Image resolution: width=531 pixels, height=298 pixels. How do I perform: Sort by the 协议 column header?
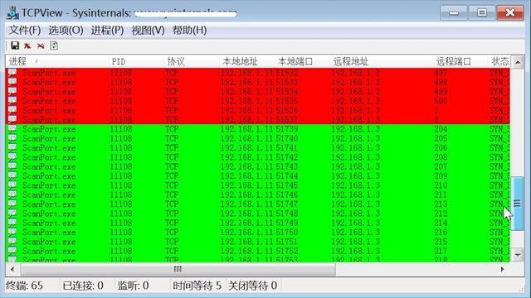(192, 61)
